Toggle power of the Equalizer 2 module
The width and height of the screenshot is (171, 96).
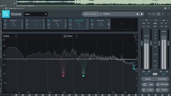49,20
